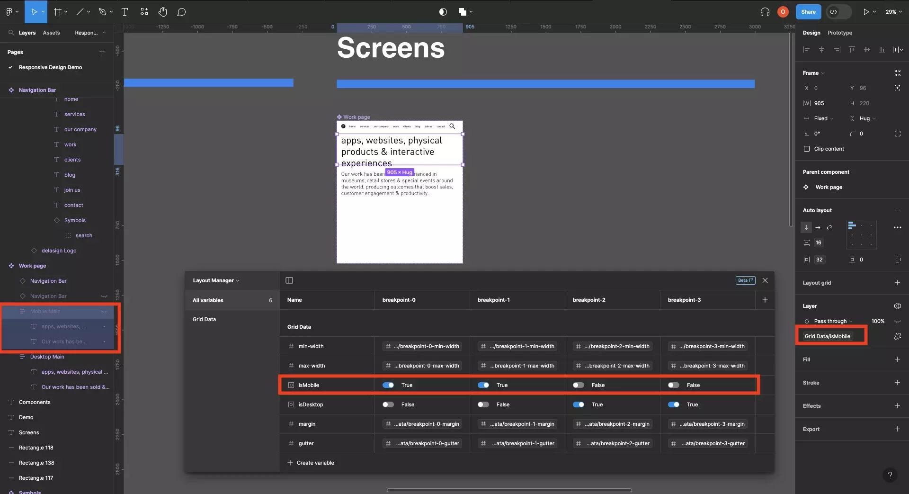Viewport: 909px width, 494px height.
Task: Detach the visibility variable icon
Action: pos(897,336)
